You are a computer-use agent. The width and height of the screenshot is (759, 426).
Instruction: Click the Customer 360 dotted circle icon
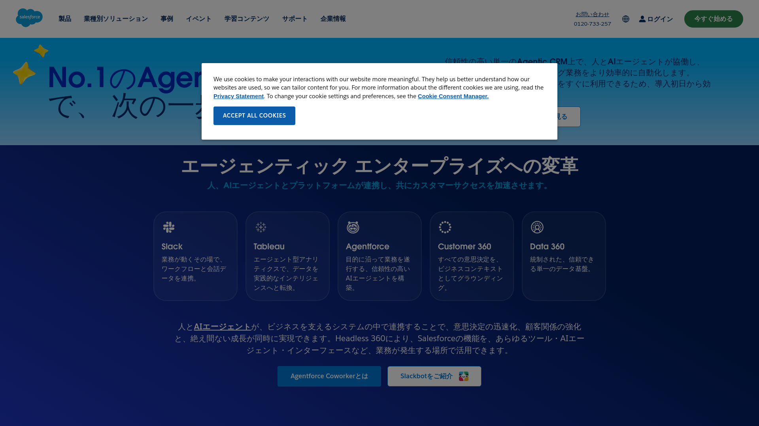click(445, 227)
